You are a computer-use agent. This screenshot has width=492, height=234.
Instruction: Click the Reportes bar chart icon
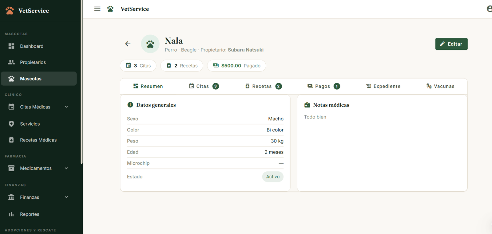(11, 214)
